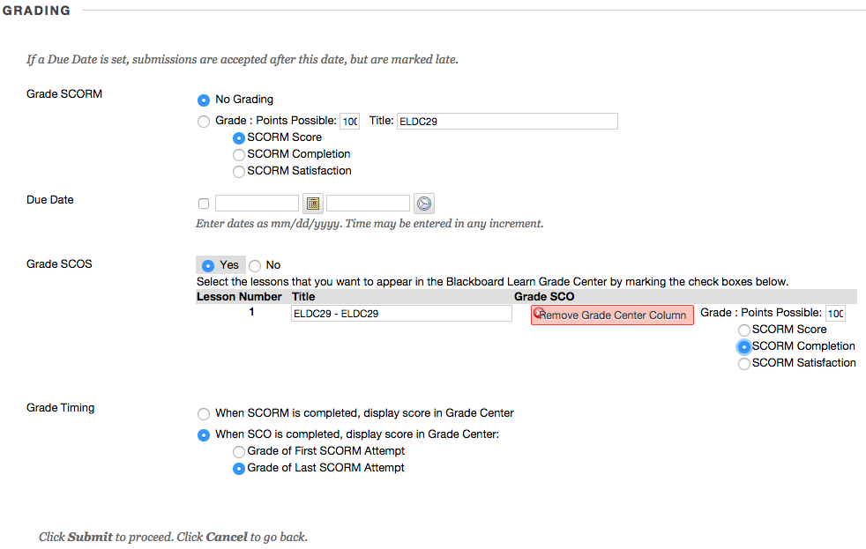Screen dimensions: 866x549
Task: Click the Grade SCORM Title field ELDC29
Action: pyautogui.click(x=506, y=122)
